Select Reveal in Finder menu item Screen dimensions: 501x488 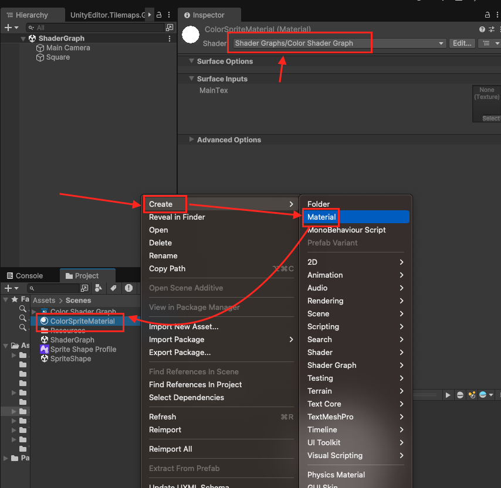pos(221,217)
